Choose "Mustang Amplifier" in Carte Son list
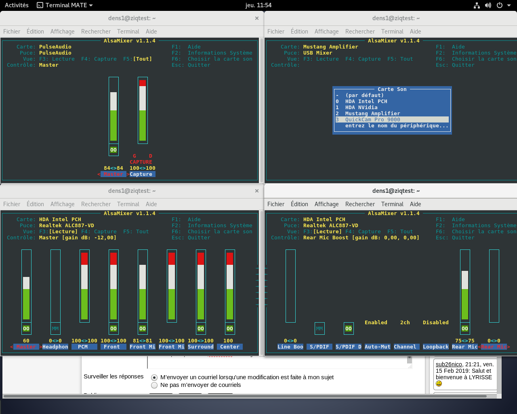 392,114
